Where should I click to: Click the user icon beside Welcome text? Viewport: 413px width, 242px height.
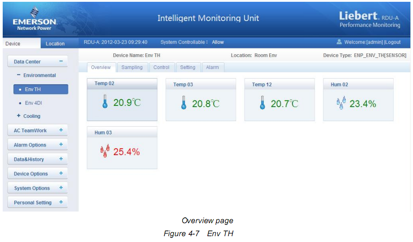coord(339,42)
